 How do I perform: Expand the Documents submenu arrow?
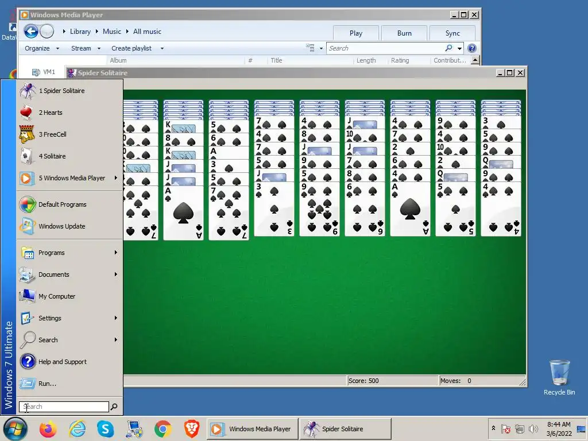coord(116,274)
